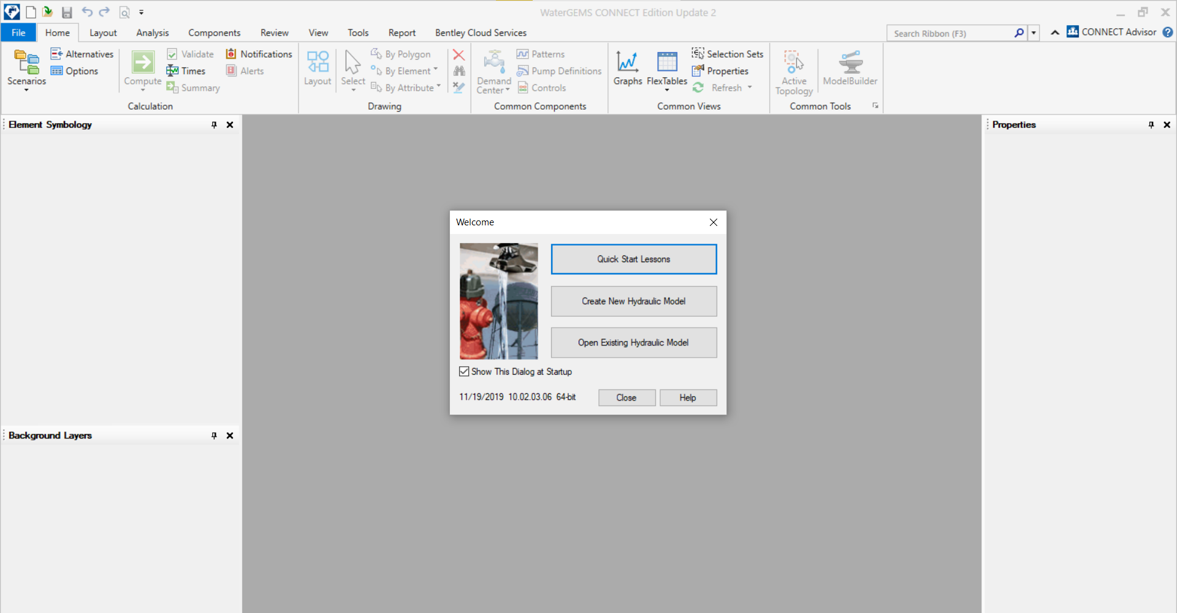
Task: Click the Save icon in quick access toolbar
Action: 67,12
